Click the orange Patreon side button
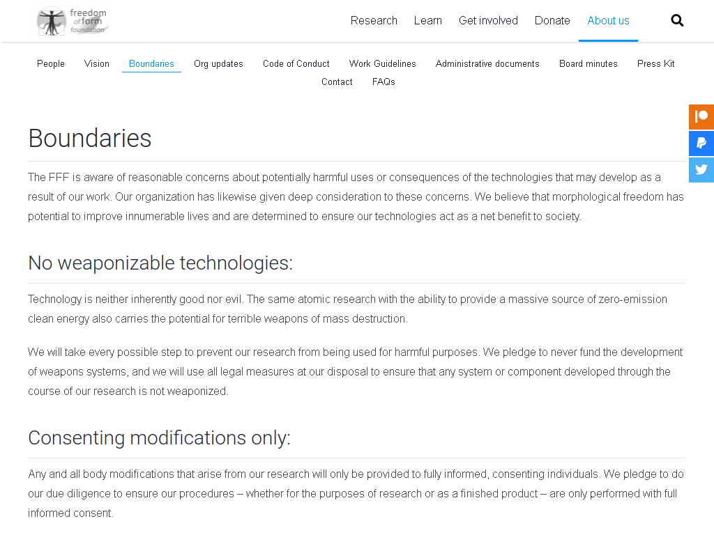 (x=701, y=117)
